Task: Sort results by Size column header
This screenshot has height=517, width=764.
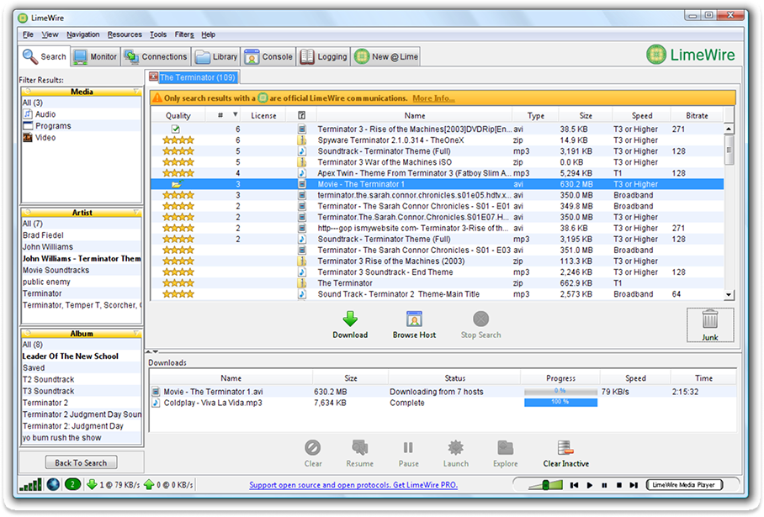Action: point(586,115)
